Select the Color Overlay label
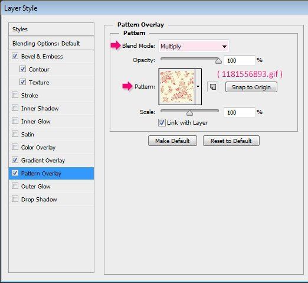Viewport: 308px width, 283px height. [38, 148]
